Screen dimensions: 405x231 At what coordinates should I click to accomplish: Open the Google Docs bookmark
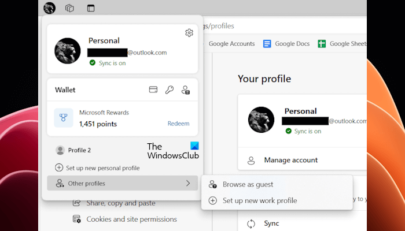pos(286,44)
